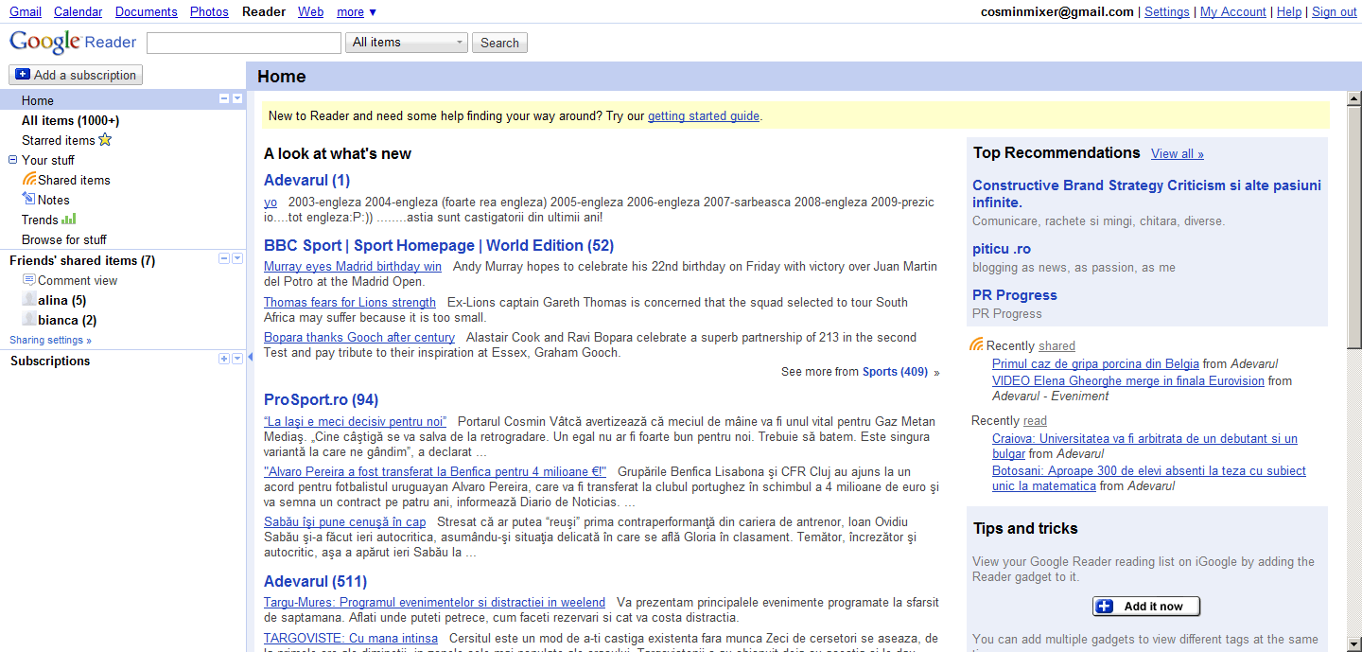Click the Add it now button

(1146, 607)
